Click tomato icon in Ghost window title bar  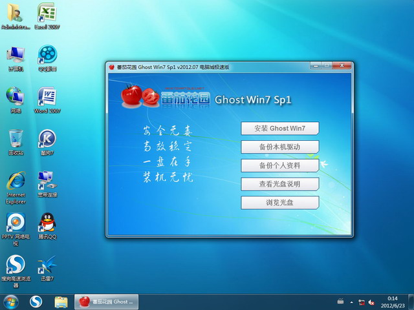pos(111,67)
